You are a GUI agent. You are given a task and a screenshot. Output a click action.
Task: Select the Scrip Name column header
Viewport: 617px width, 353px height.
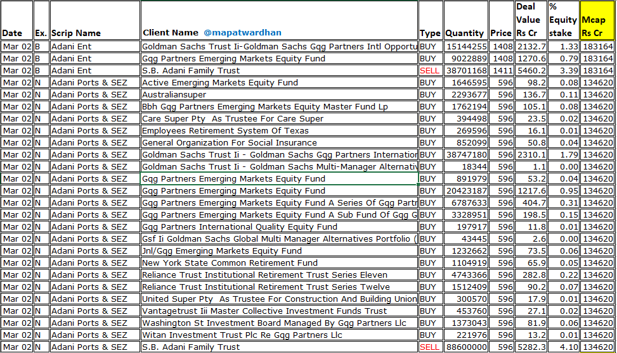point(95,20)
